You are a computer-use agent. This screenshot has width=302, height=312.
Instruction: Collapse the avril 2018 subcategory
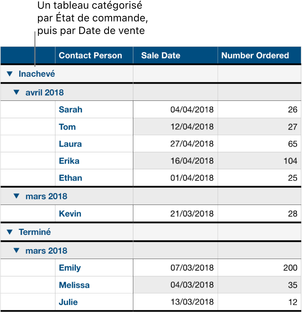[16, 92]
